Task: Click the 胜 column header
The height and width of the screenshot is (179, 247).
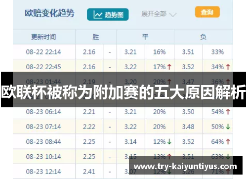Action: tap(96, 37)
